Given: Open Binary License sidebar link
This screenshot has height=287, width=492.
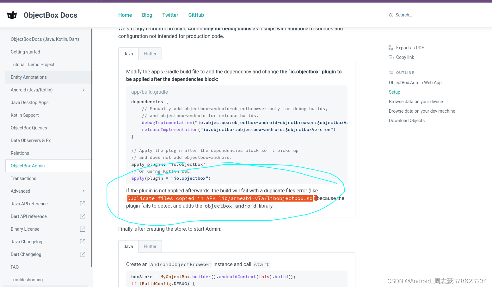Looking at the screenshot, I should tap(25, 229).
